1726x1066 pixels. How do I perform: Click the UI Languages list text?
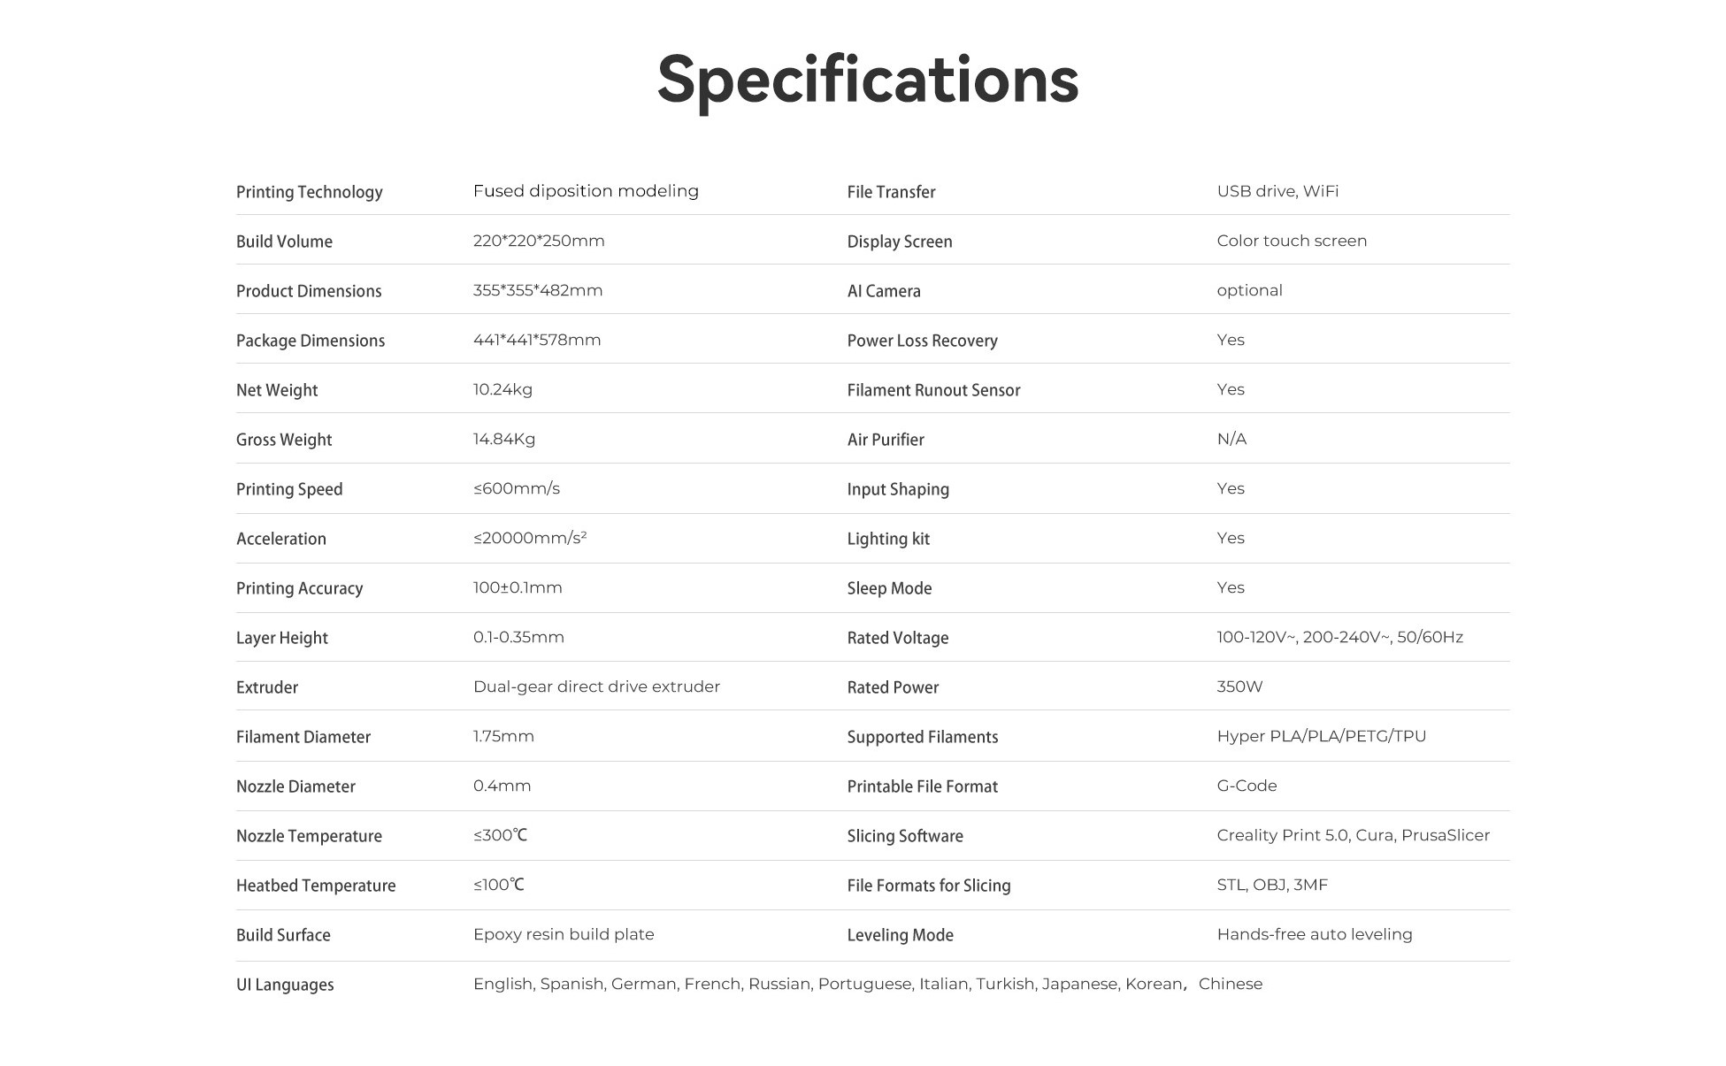[x=867, y=984]
